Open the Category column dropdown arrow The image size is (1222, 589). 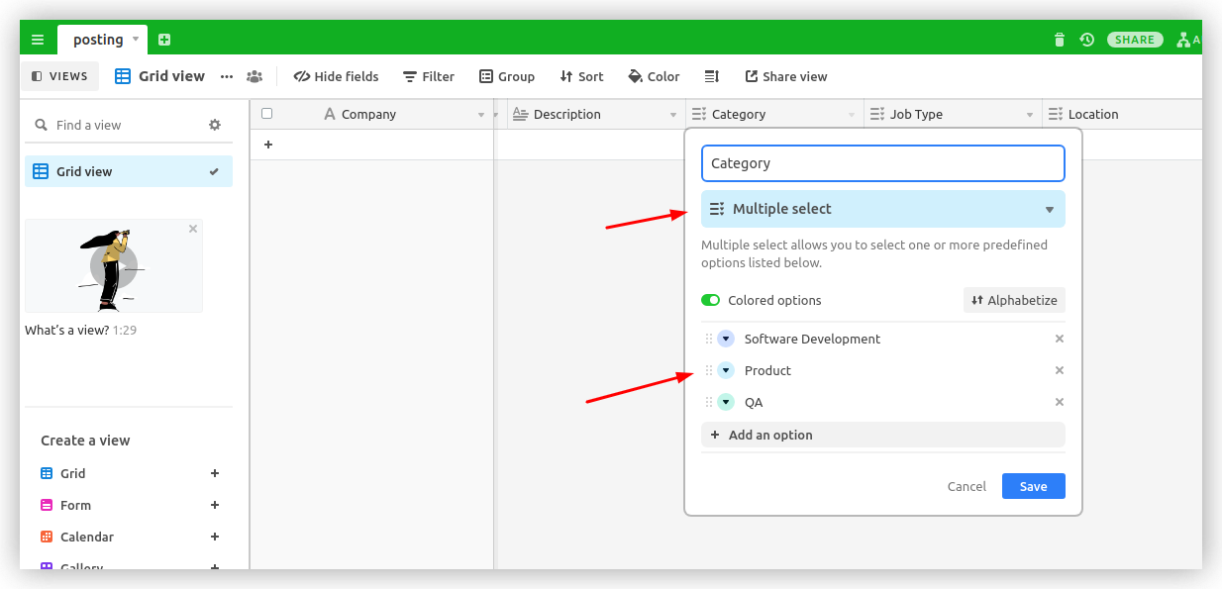pos(852,115)
